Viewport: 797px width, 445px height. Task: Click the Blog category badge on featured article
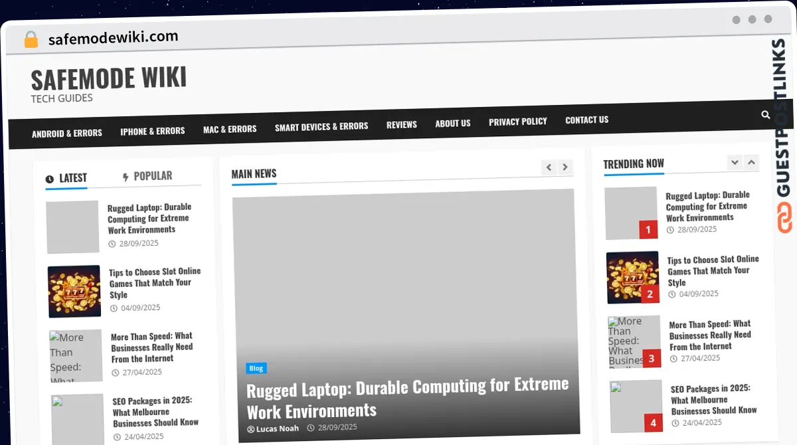pos(256,368)
